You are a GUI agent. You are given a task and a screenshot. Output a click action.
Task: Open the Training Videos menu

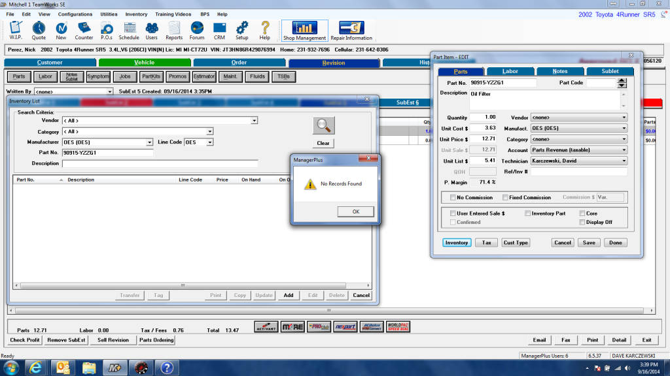click(173, 14)
